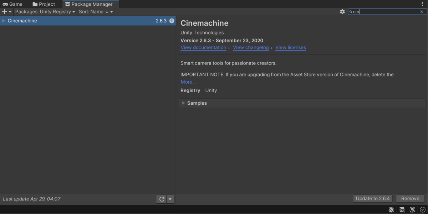The width and height of the screenshot is (428, 214).
Task: Click More... to expand the description
Action: (x=188, y=82)
